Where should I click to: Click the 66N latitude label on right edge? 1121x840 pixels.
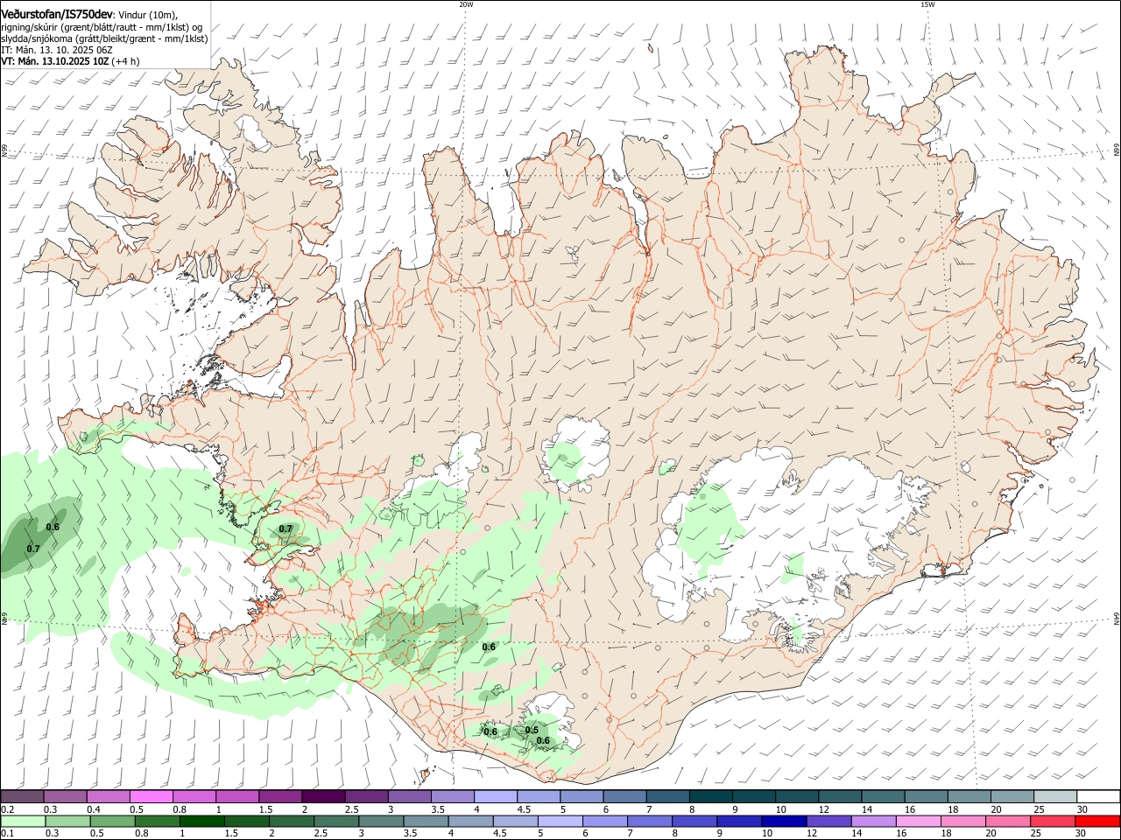click(1117, 150)
